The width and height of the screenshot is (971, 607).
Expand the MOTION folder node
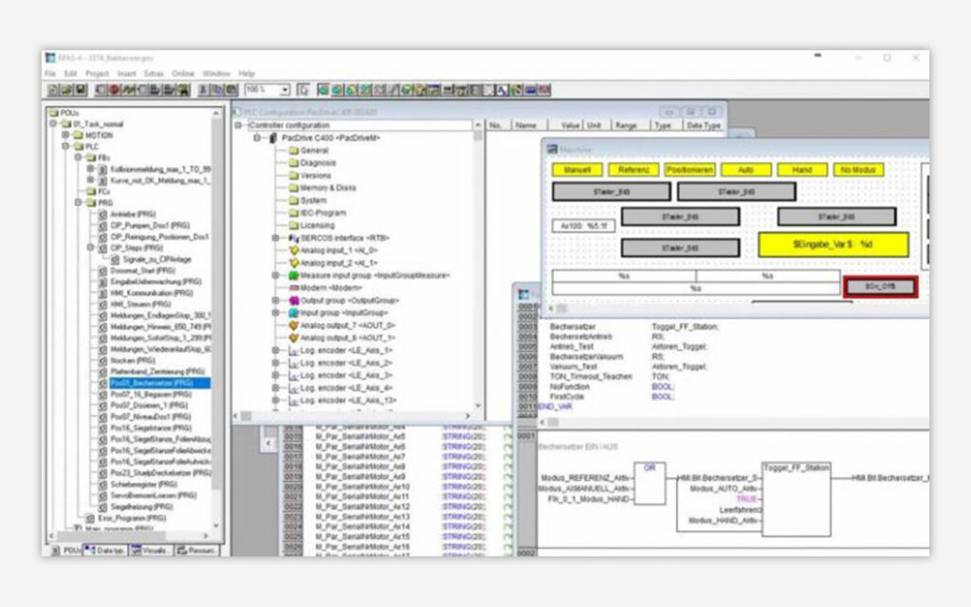pyautogui.click(x=65, y=136)
